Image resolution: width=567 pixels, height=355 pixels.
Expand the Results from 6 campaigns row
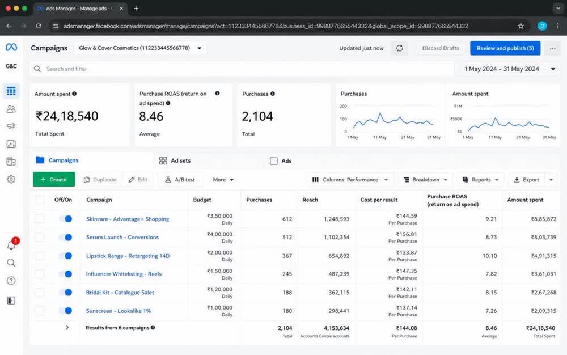[67, 328]
